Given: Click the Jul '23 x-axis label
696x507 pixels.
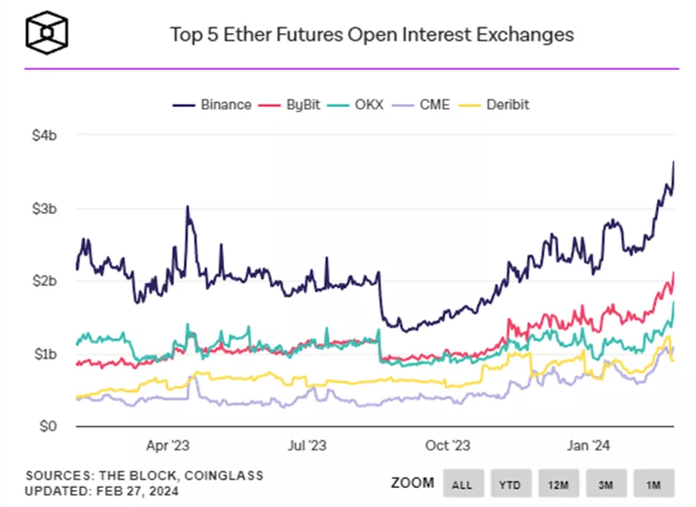Looking at the screenshot, I should 307,445.
